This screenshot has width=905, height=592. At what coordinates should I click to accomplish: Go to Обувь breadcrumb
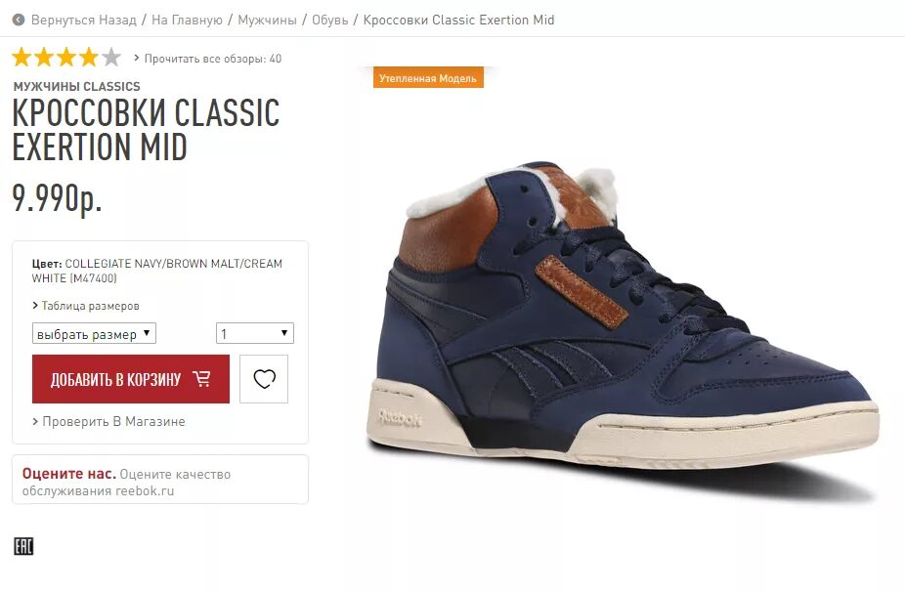click(x=330, y=21)
